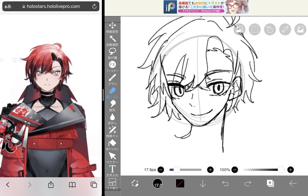Open the canvas image/material circular button

tap(300, 29)
